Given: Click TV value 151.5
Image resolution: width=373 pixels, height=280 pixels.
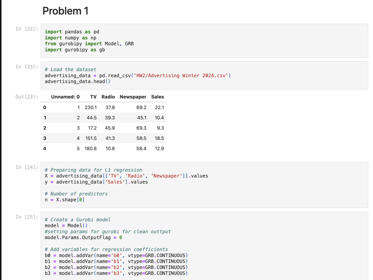Looking at the screenshot, I should coord(91,138).
